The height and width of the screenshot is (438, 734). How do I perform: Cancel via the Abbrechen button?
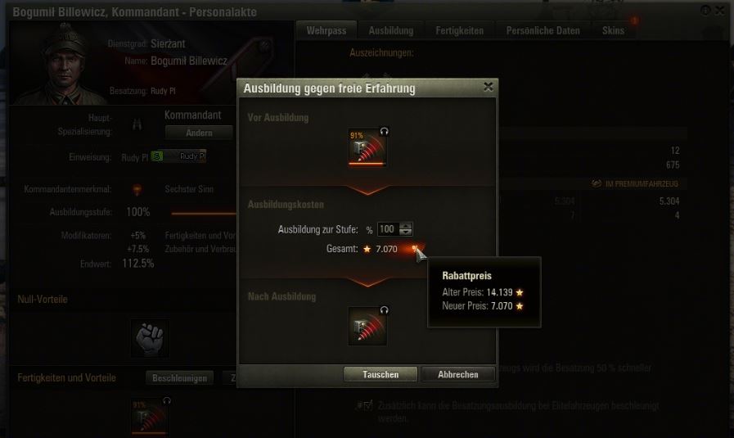[x=457, y=374]
